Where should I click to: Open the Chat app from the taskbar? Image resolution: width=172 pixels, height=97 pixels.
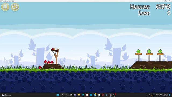[75, 95]
